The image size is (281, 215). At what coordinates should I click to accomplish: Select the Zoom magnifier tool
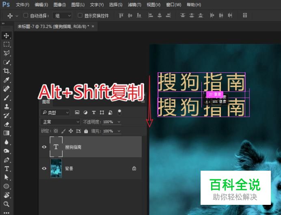pyautogui.click(x=6, y=204)
